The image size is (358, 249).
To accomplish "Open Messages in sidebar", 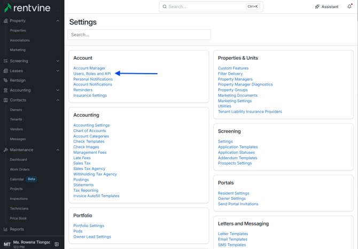I will click(18, 139).
